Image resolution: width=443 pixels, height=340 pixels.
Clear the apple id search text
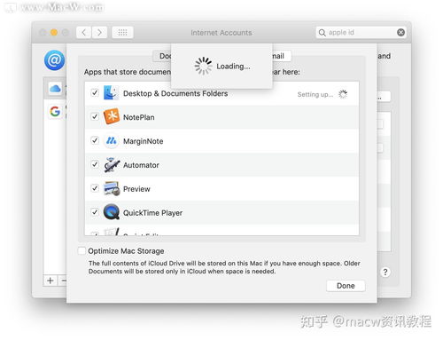pyautogui.click(x=400, y=32)
